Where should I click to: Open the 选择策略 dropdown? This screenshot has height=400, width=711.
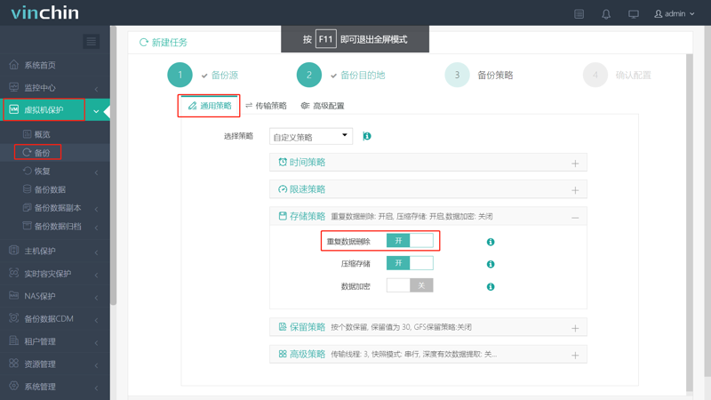(x=311, y=137)
